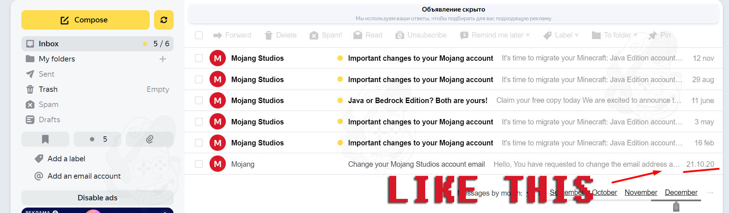Open My folders

57,59
